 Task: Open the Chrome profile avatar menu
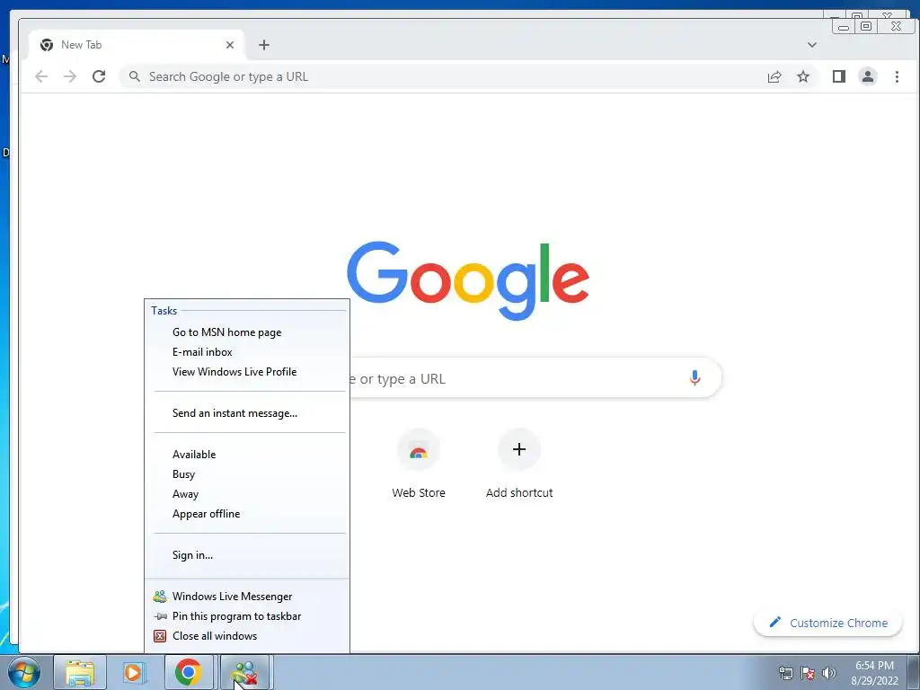[x=867, y=76]
